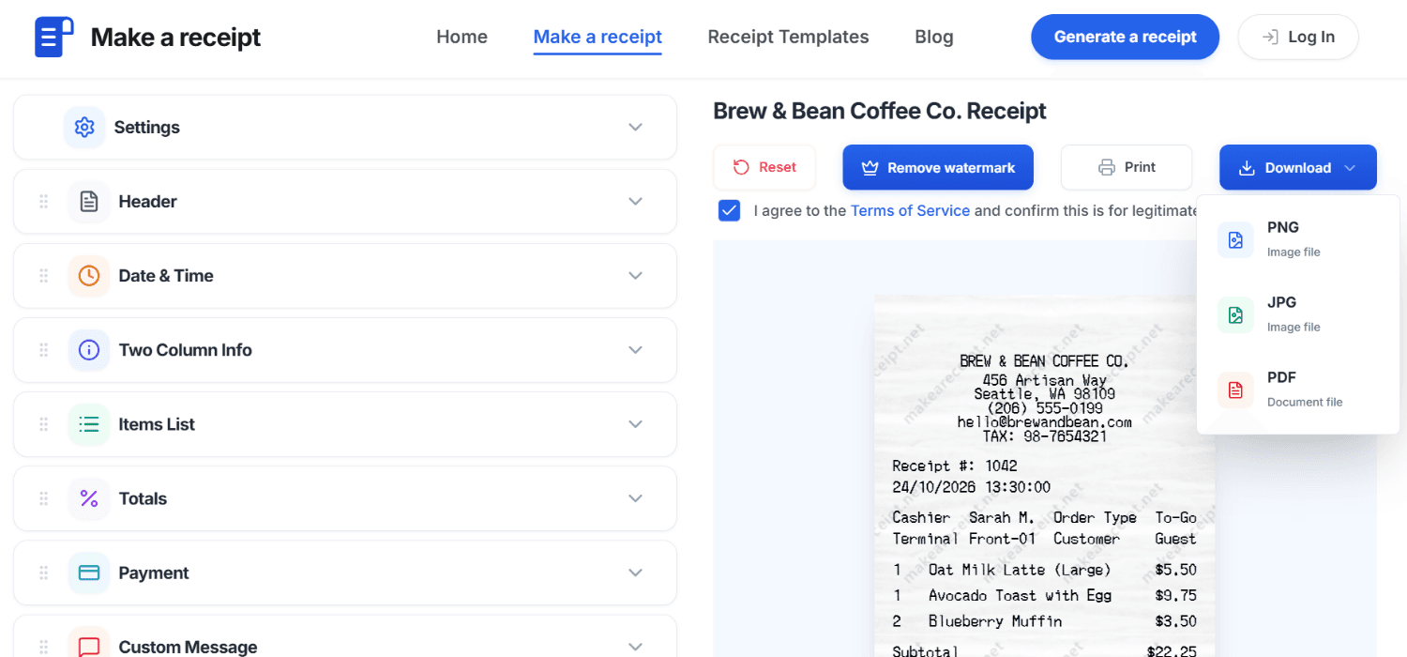Click the Generate a receipt button
The width and height of the screenshot is (1407, 657).
pos(1125,37)
